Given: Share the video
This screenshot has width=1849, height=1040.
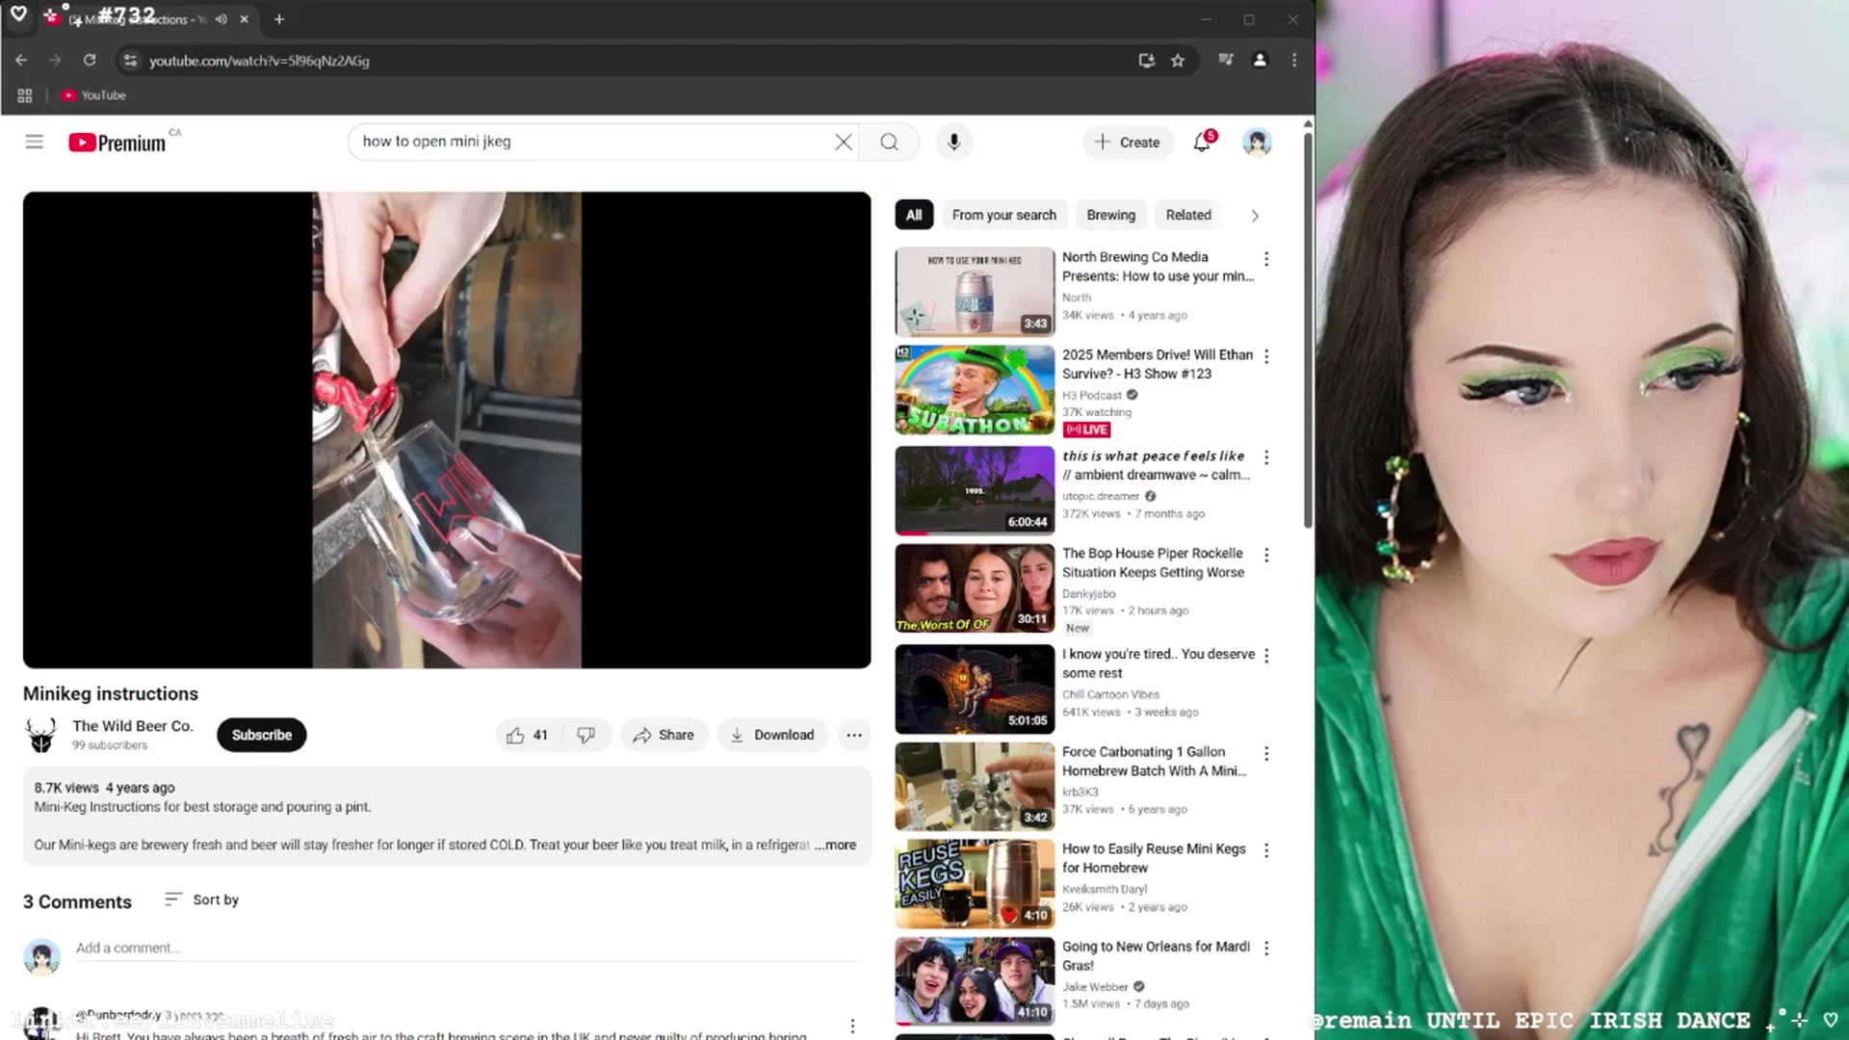Looking at the screenshot, I should pyautogui.click(x=664, y=735).
